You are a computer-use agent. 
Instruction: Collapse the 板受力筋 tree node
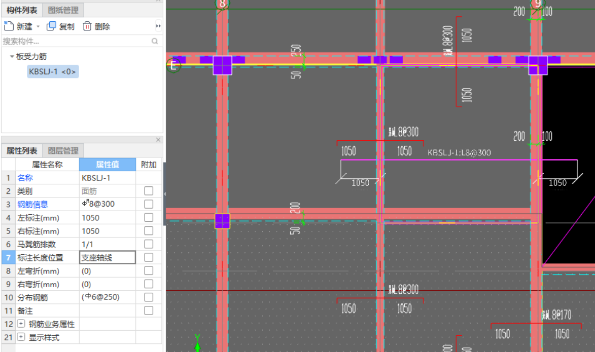tap(12, 56)
